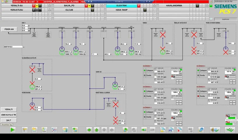Click the green left arrow navigation icon
Screen dimensions: 238x140
(89, 130)
